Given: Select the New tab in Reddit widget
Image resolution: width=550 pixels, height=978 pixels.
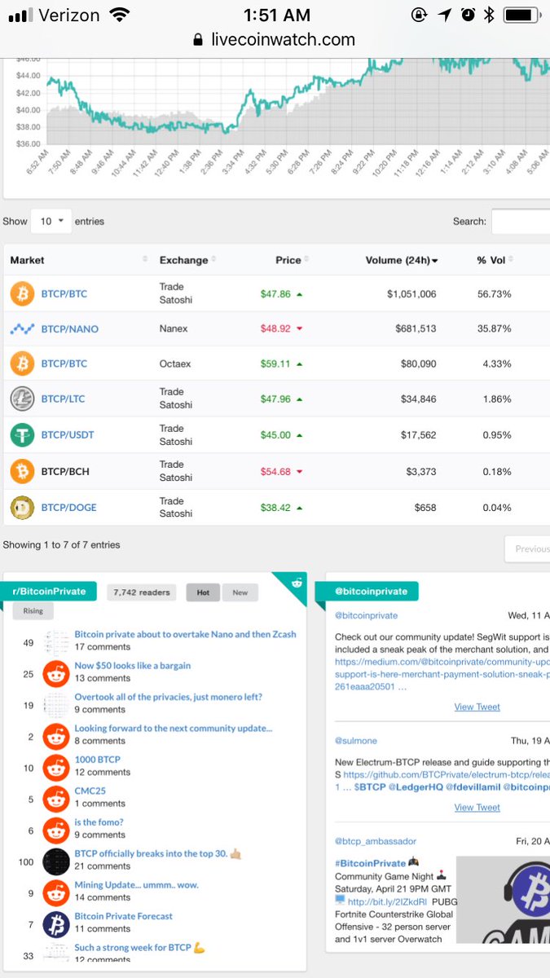Looking at the screenshot, I should coord(240,593).
